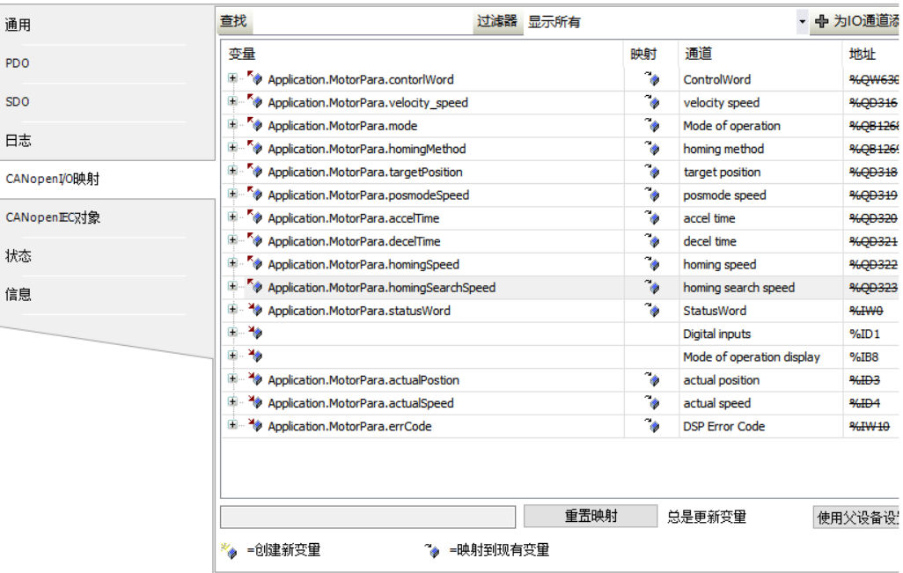Switch to the PDO tab
903x573 pixels.
[x=18, y=63]
